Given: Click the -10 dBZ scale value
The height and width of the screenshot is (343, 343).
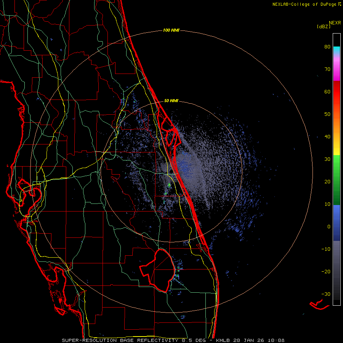Looking at the screenshot, I should 326,249.
